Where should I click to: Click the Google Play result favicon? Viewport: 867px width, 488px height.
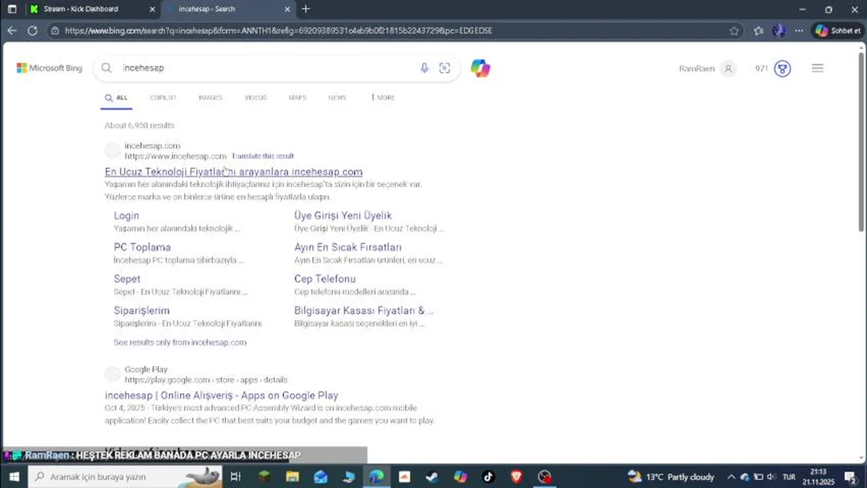tap(113, 374)
